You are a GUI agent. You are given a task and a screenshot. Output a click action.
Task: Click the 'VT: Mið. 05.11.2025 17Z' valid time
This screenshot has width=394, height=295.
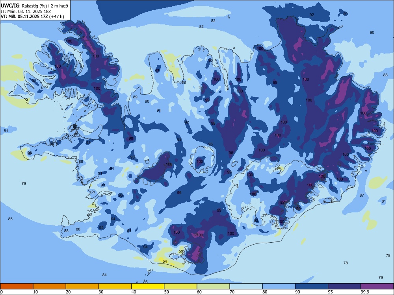(24, 17)
